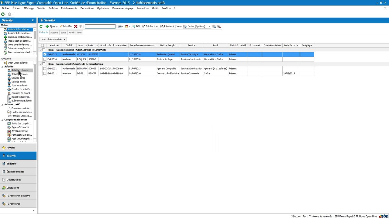The width and height of the screenshot is (389, 219).
Task: Select Open Guide Salariés in Navigation
Action: click(x=18, y=63)
